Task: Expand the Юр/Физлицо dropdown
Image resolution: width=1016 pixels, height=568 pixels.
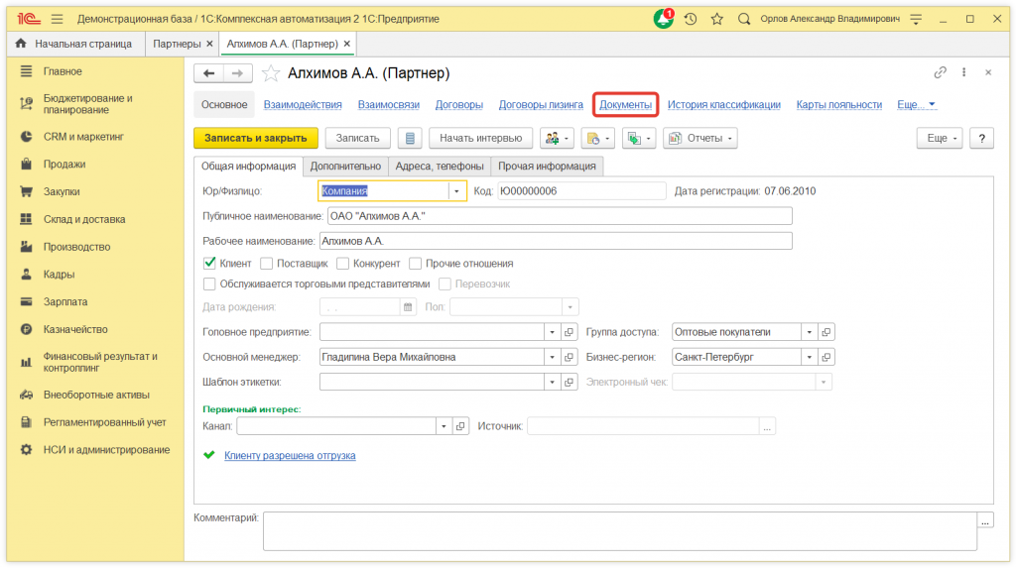Action: tap(456, 191)
